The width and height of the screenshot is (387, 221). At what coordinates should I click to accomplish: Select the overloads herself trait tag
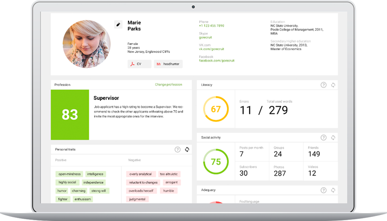coord(141,191)
